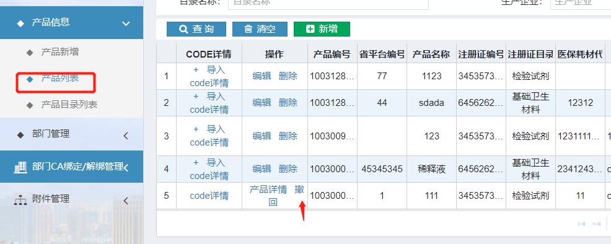This screenshot has height=244, width=611.
Task: Open 产品列表 in sidebar
Action: pos(60,79)
